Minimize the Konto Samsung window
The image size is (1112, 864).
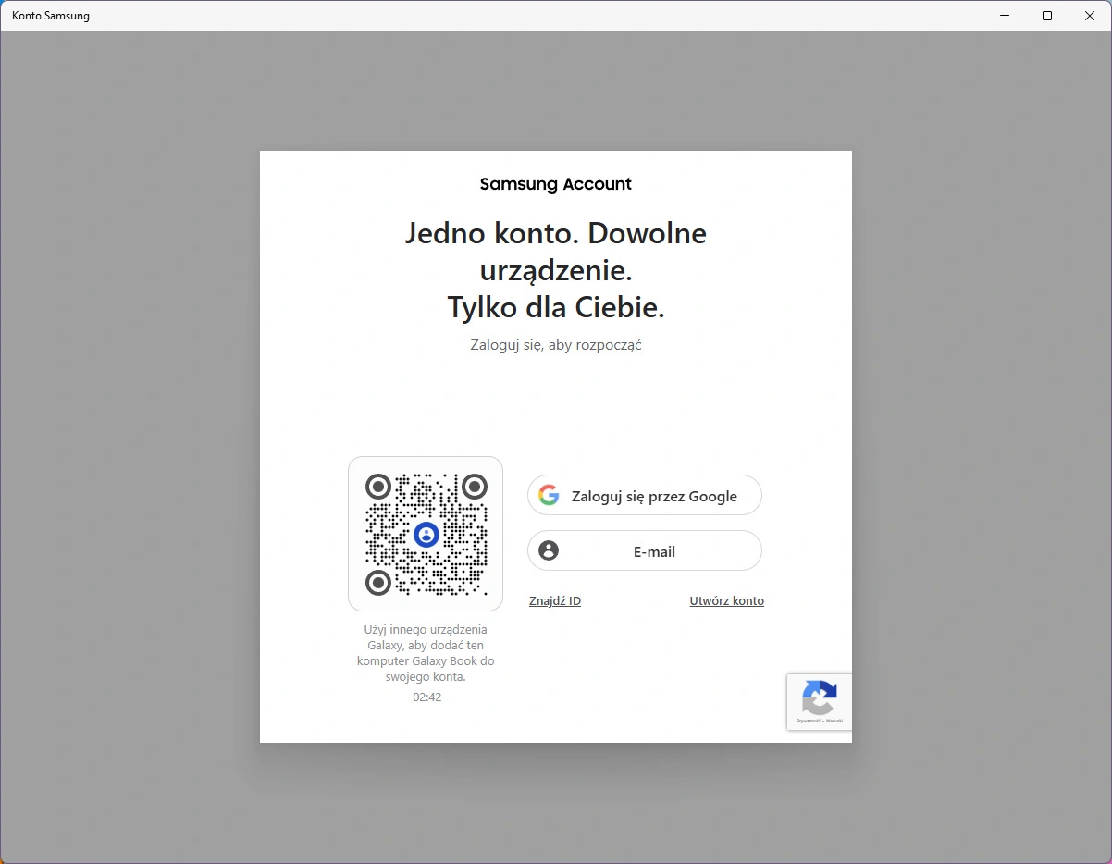coord(1005,16)
